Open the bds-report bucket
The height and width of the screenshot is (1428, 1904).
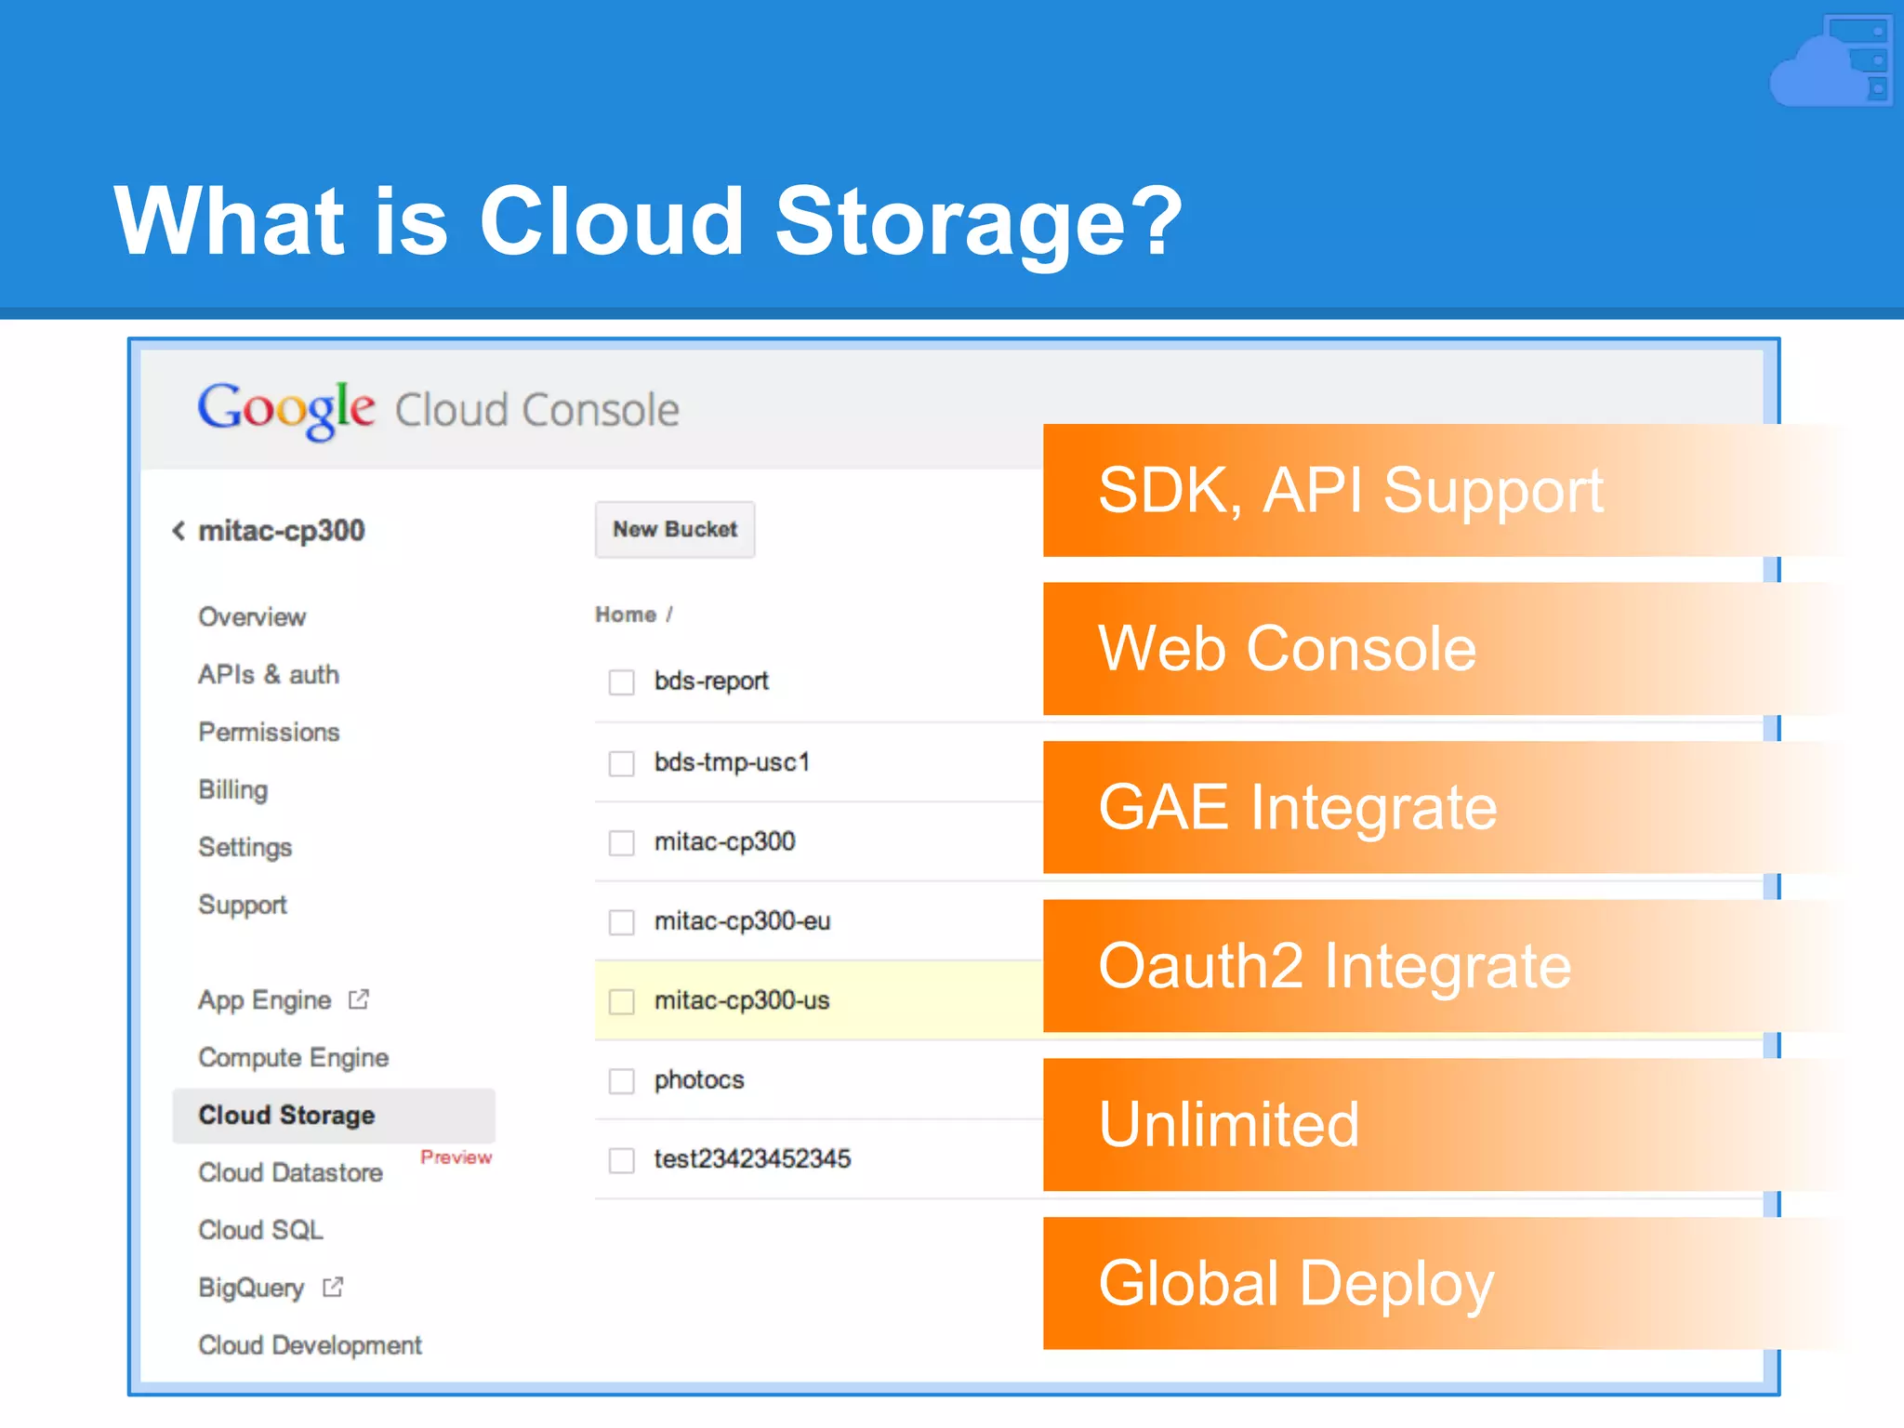click(x=712, y=681)
